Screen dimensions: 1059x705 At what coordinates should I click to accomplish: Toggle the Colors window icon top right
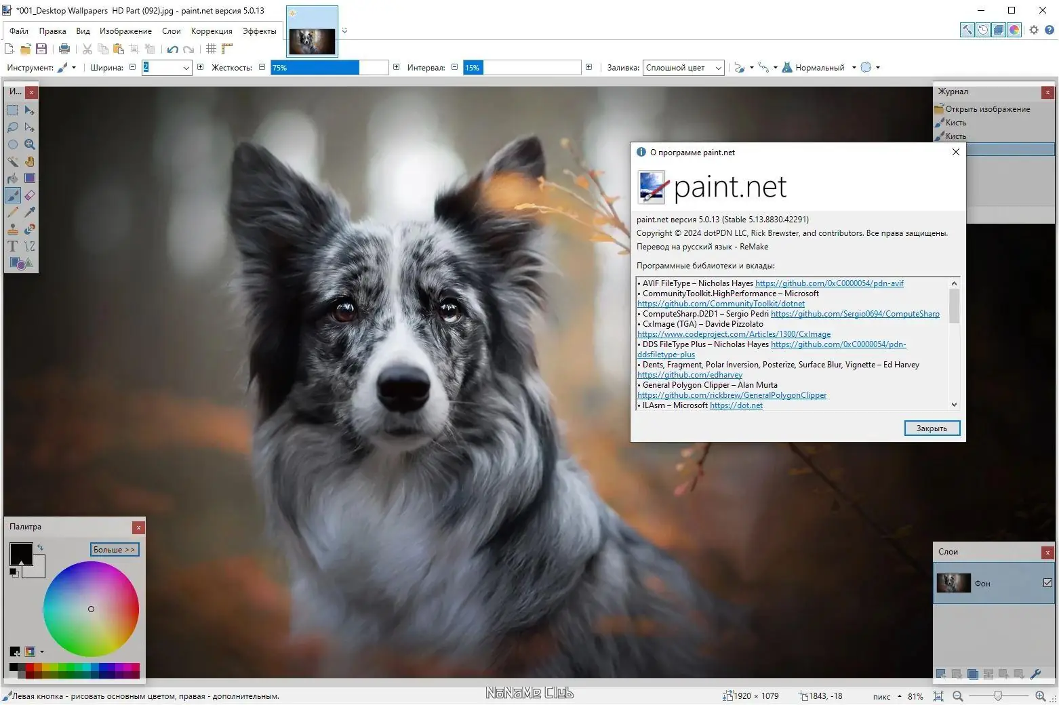1014,30
